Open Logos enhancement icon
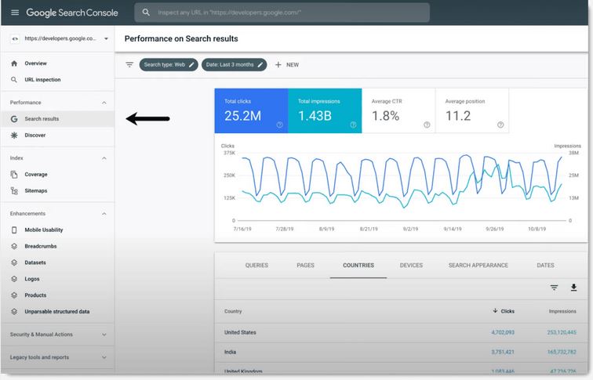This screenshot has height=380, width=593. point(14,279)
